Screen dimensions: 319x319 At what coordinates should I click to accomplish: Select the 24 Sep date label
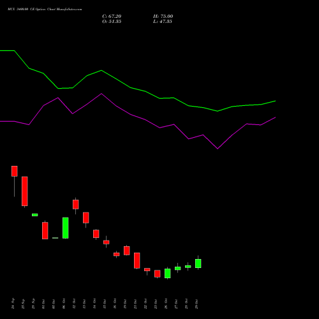click(x=13, y=304)
